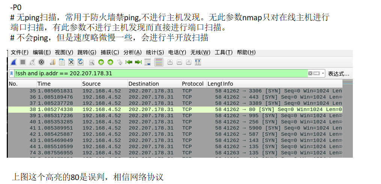Open the 跳转(G) menu
381x184 pixels.
point(87,53)
